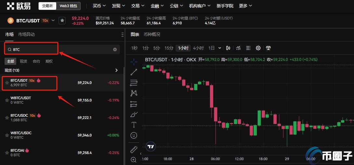354x165 pixels.
Task: Switch to 币种概况 tab
Action: pyautogui.click(x=152, y=34)
